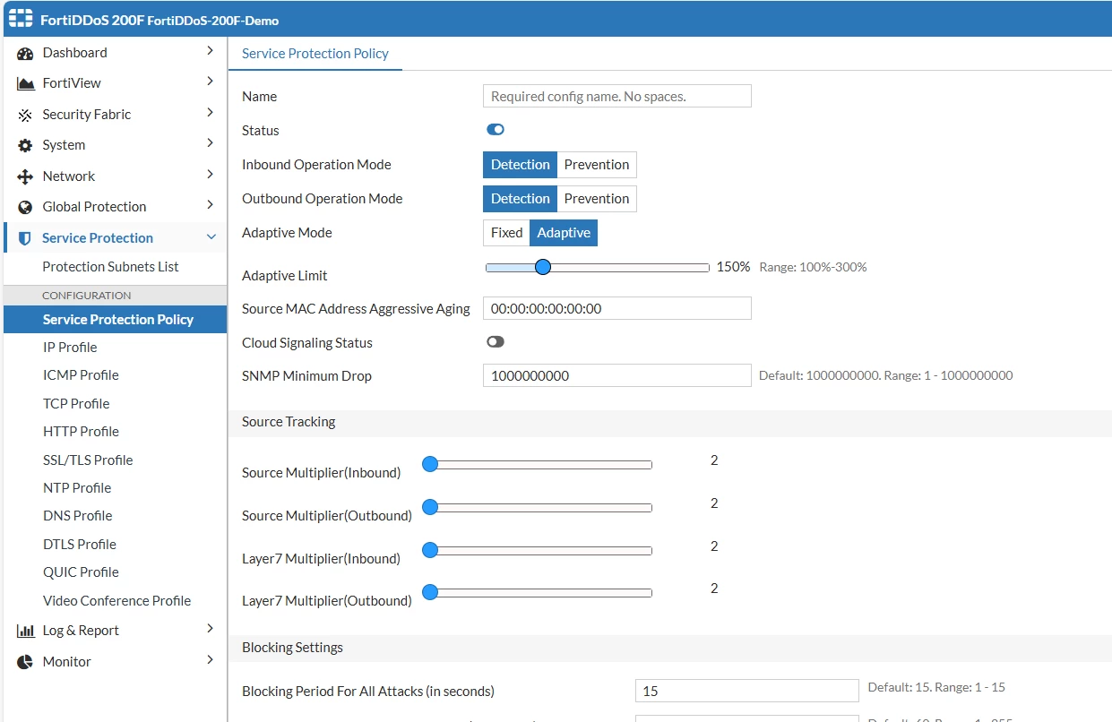1112x722 pixels.
Task: Go to SSL/TLS Profile
Action: pos(88,460)
